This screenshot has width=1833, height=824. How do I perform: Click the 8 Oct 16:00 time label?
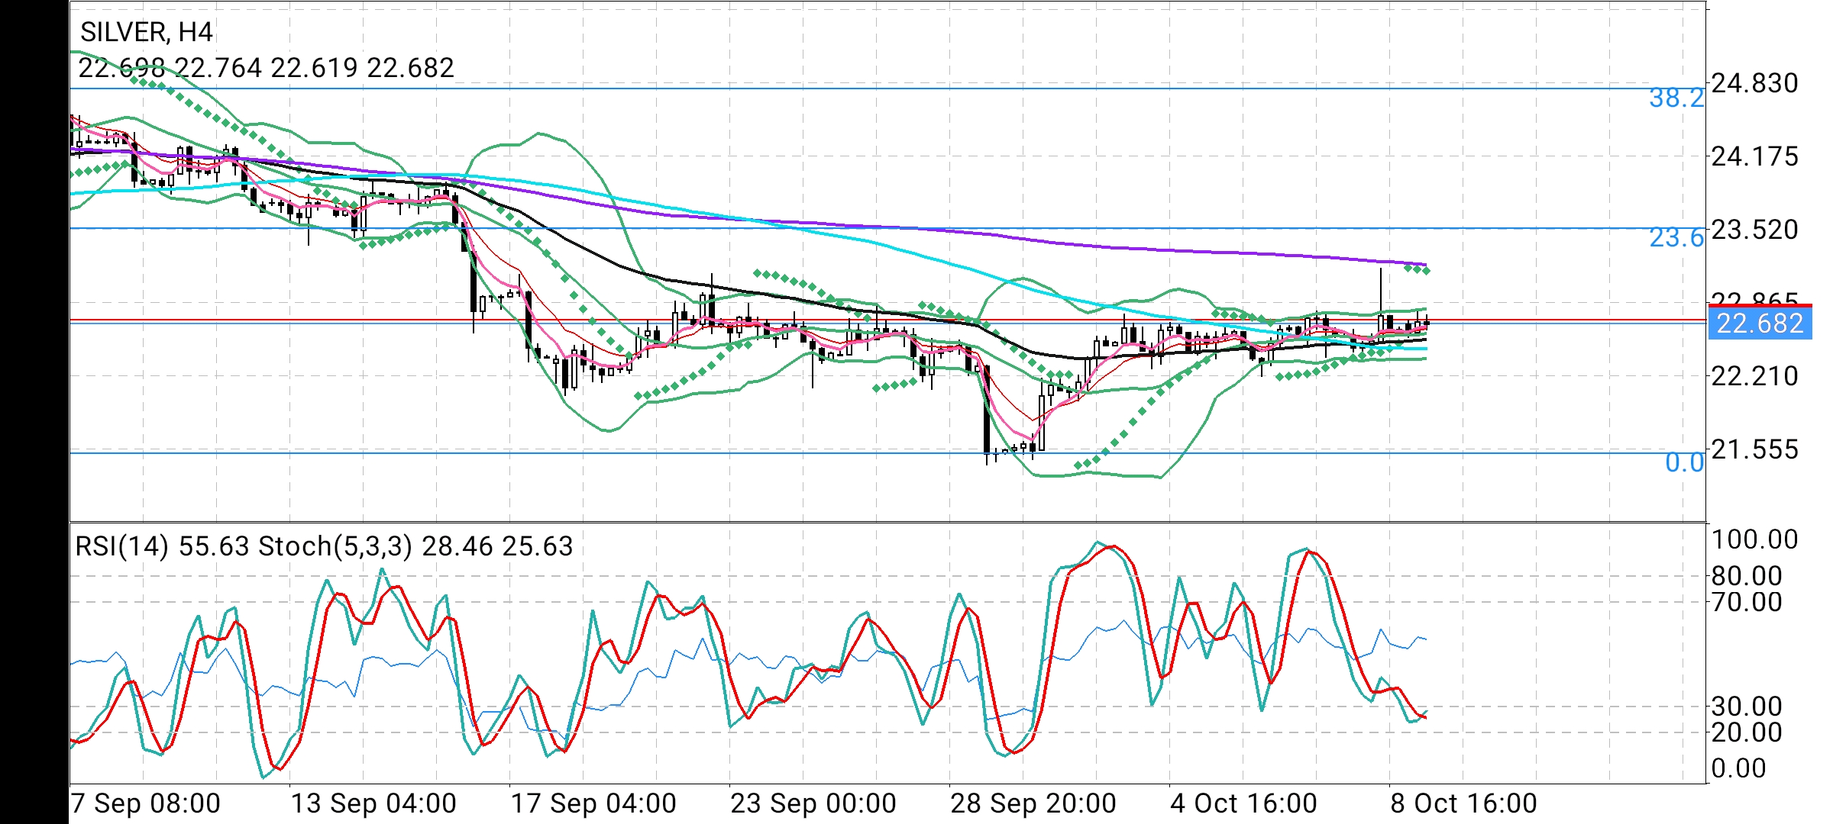1464,803
